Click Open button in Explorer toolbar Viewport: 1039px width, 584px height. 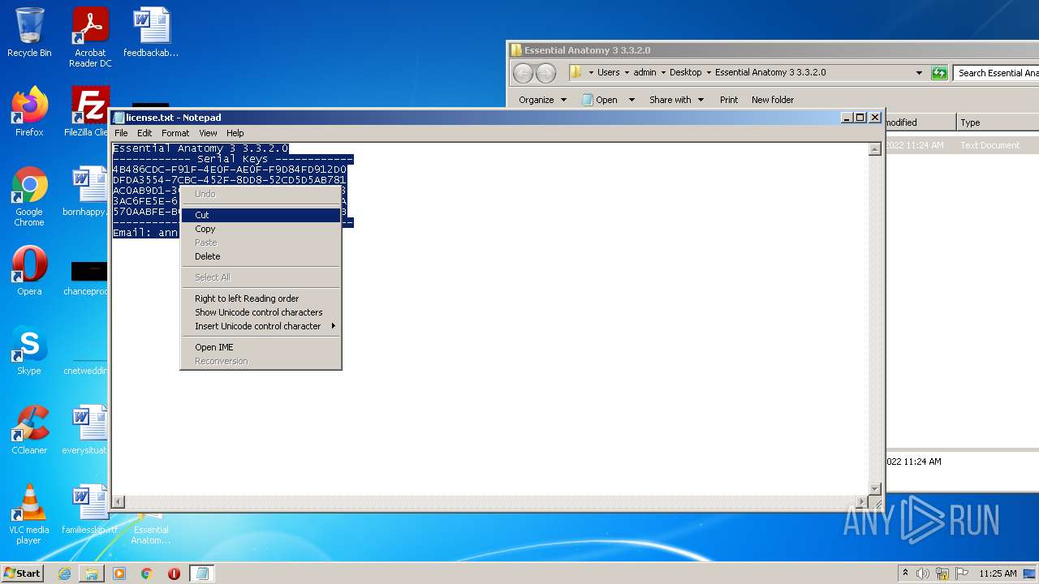click(599, 100)
